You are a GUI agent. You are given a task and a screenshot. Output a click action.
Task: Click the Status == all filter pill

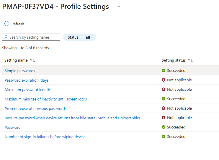79,37
